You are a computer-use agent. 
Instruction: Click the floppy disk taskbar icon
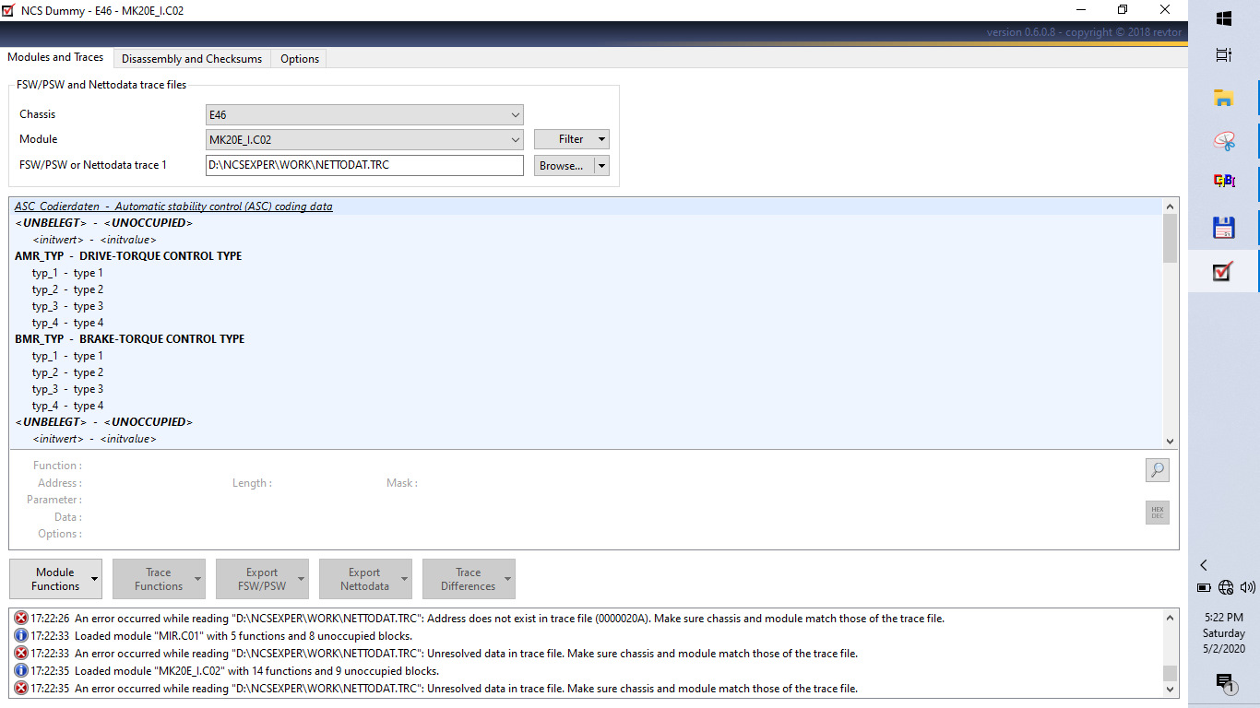point(1224,228)
